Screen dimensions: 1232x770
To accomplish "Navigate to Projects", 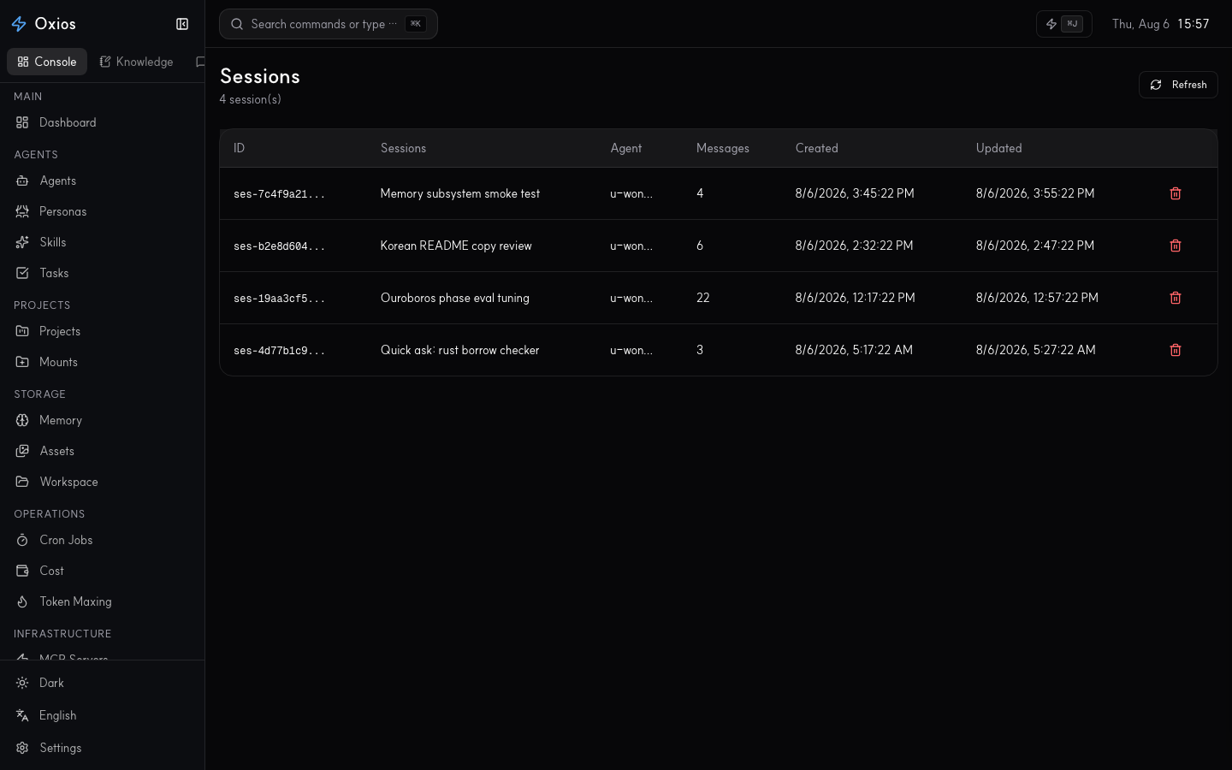I will pyautogui.click(x=103, y=331).
